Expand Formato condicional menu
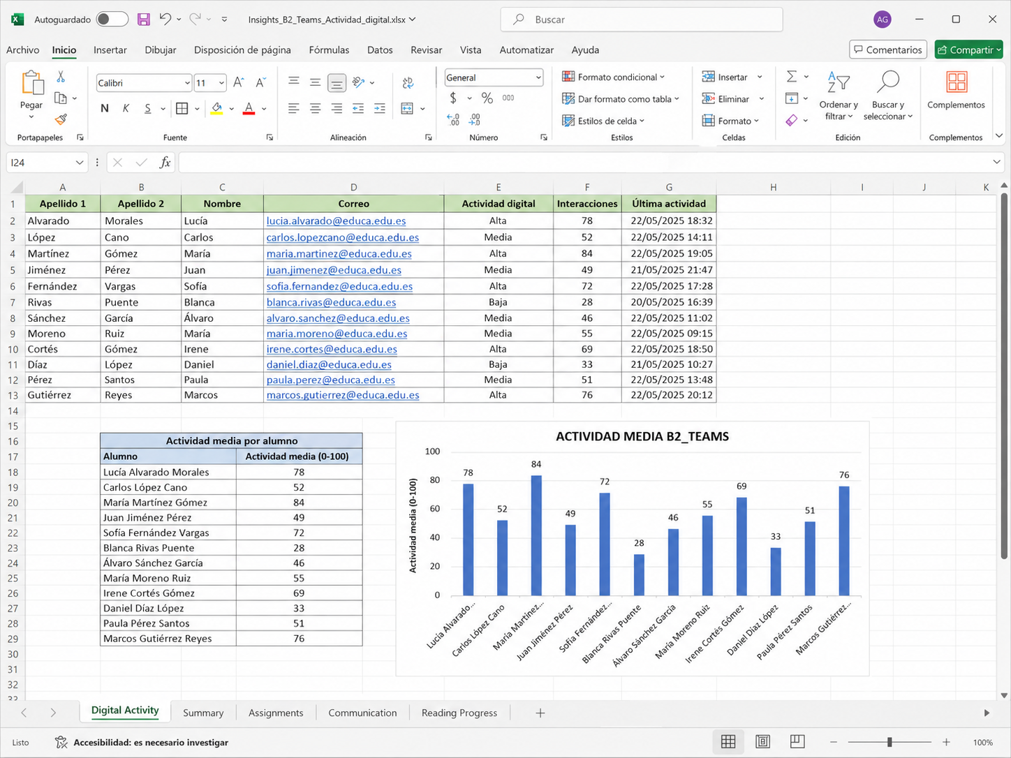 coord(614,77)
